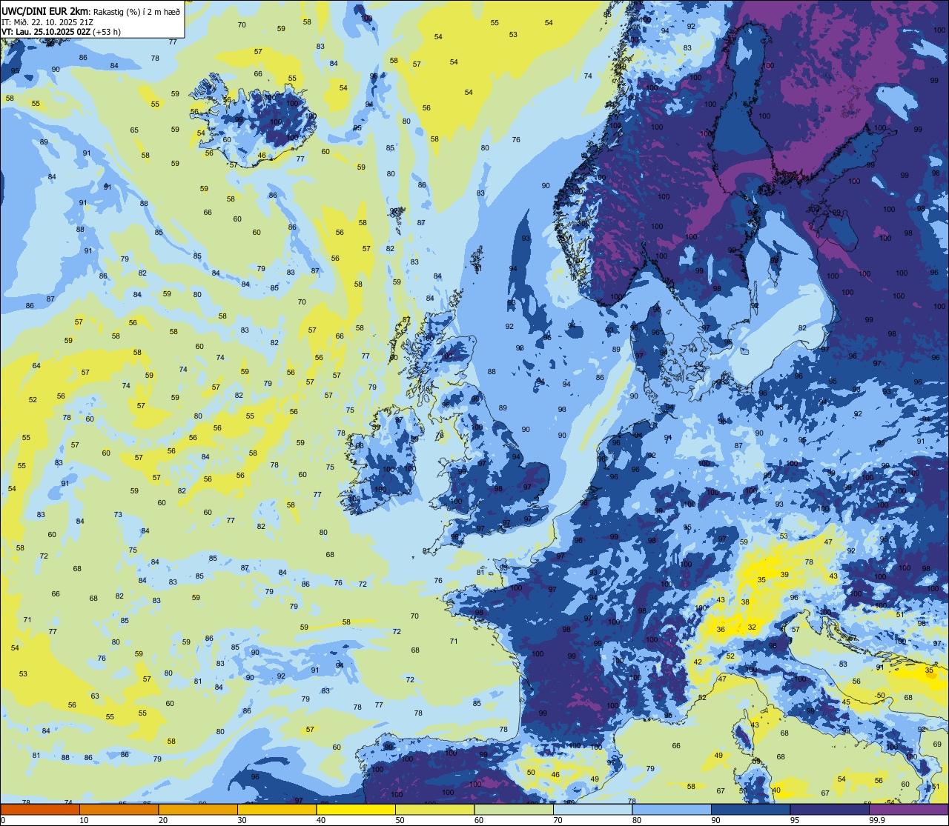Click the pale blue 70–80 legend swatch
This screenshot has height=826, width=949.
coord(592,809)
